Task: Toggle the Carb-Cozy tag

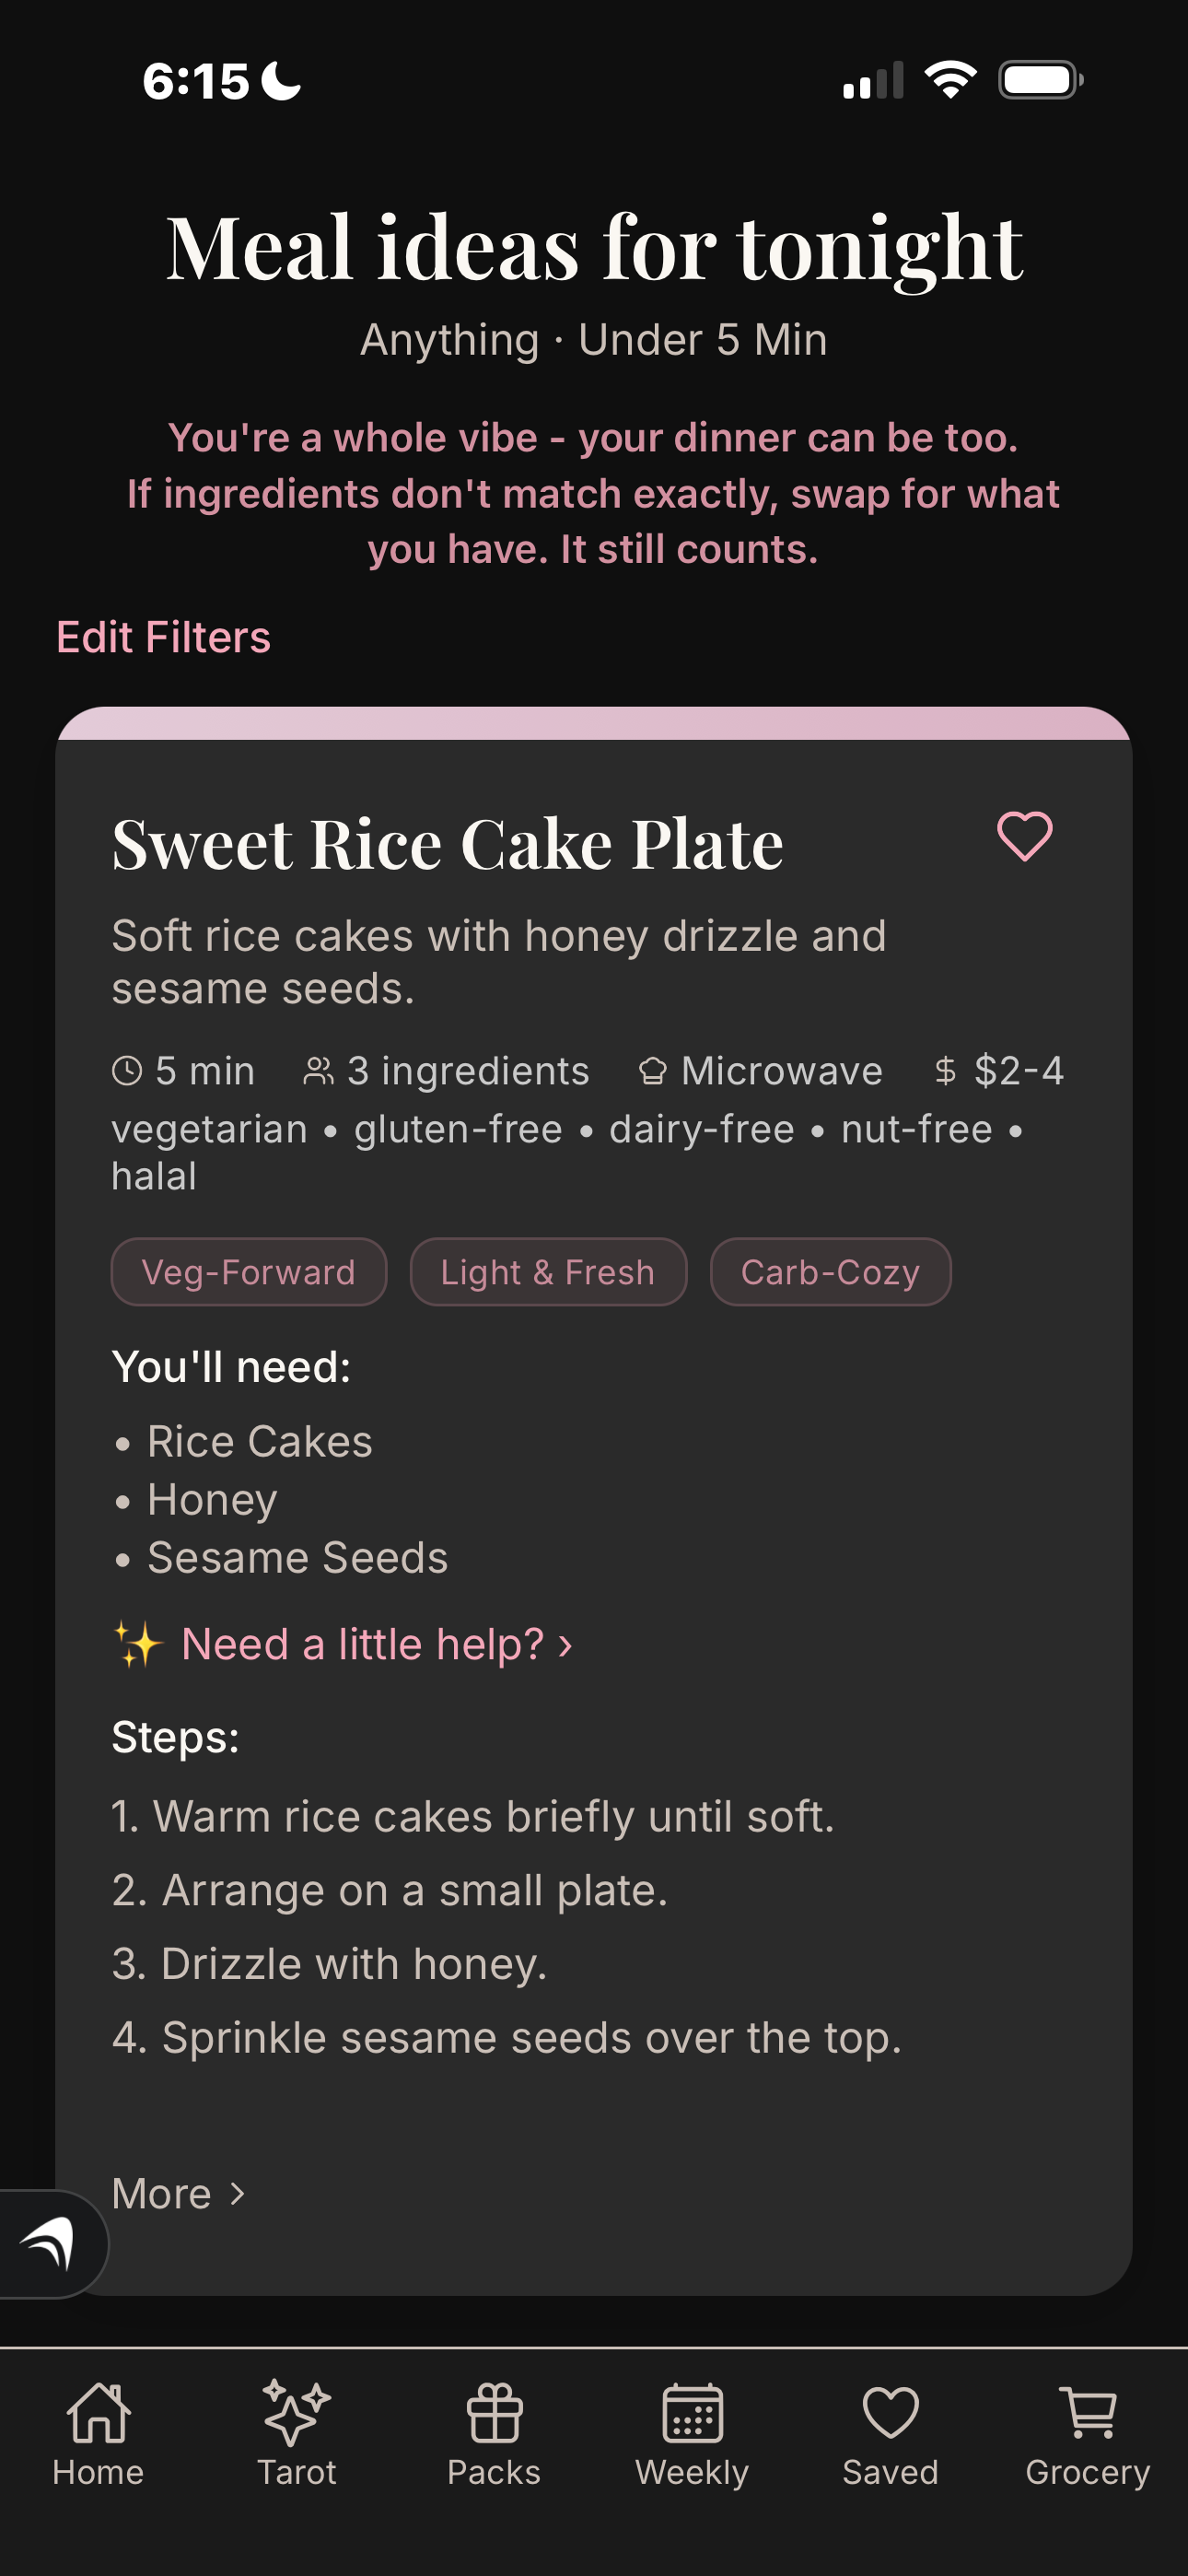Action: [830, 1271]
